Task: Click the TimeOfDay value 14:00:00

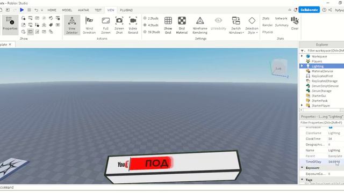Action: [x=334, y=162]
